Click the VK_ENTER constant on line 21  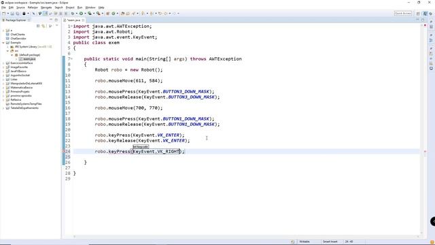coord(168,135)
